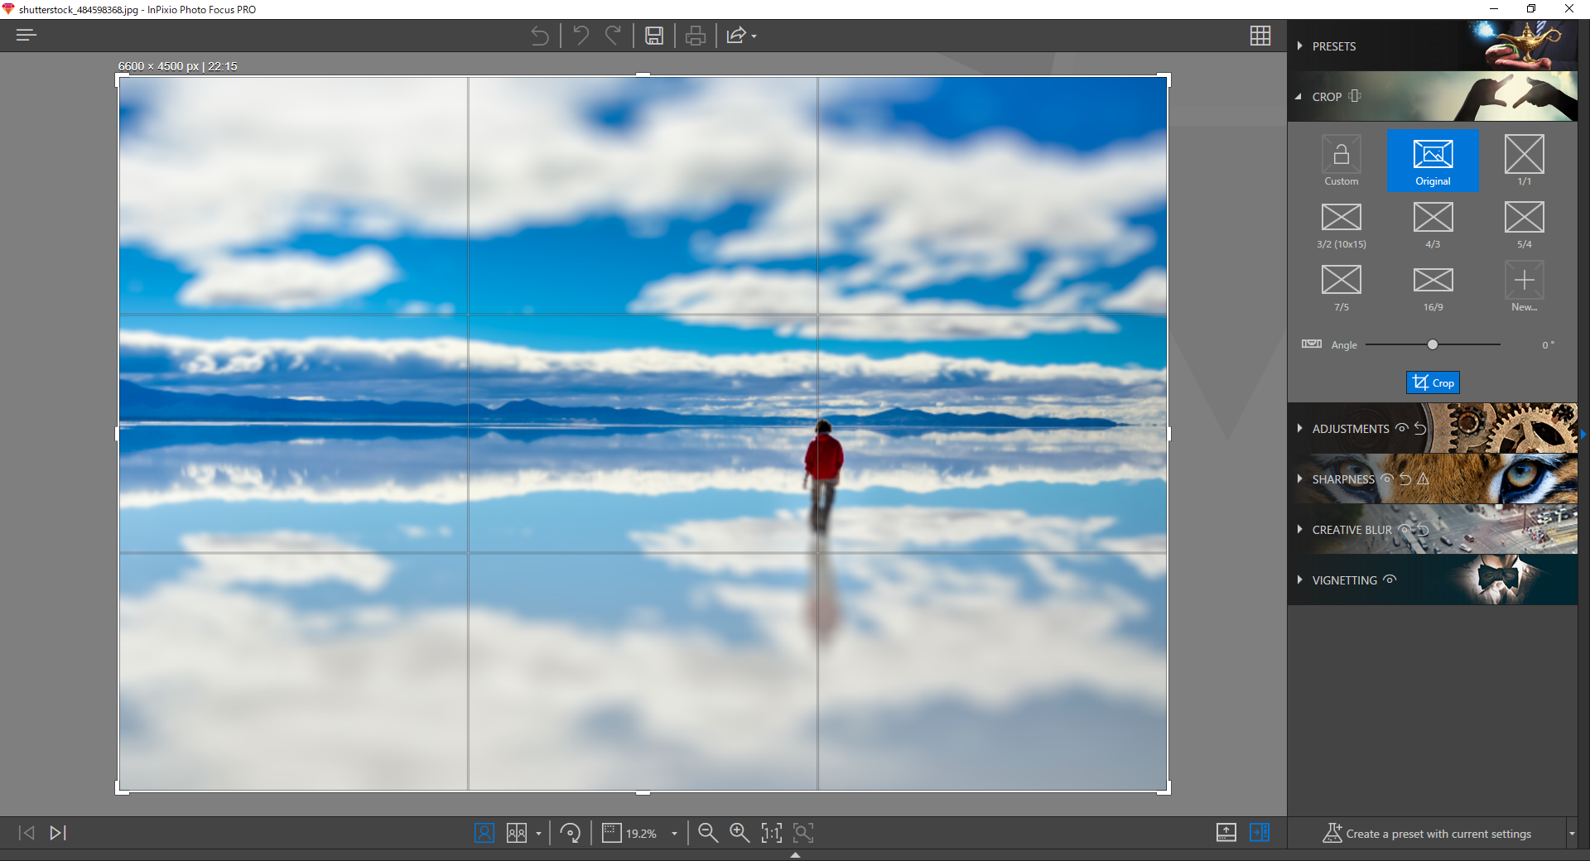Viewport: 1590px width, 861px height.
Task: Go to the next photo
Action: [x=58, y=833]
